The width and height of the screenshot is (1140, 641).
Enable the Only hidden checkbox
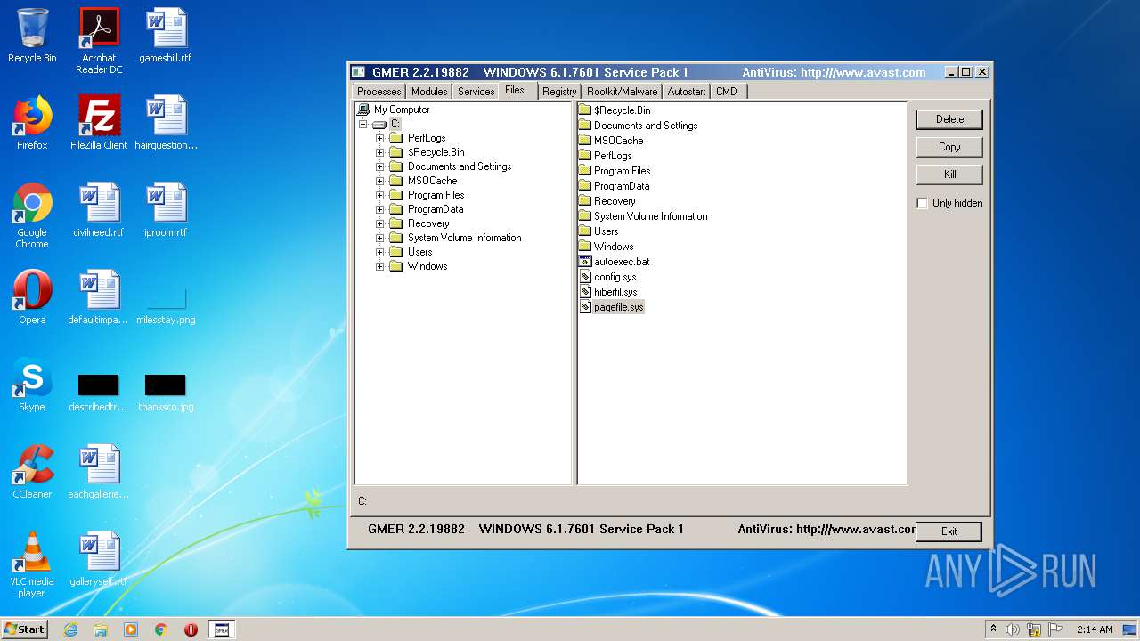click(x=923, y=203)
